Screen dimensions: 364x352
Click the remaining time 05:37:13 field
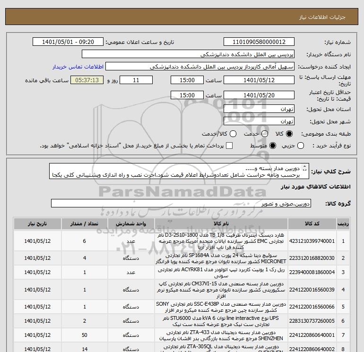[87, 80]
